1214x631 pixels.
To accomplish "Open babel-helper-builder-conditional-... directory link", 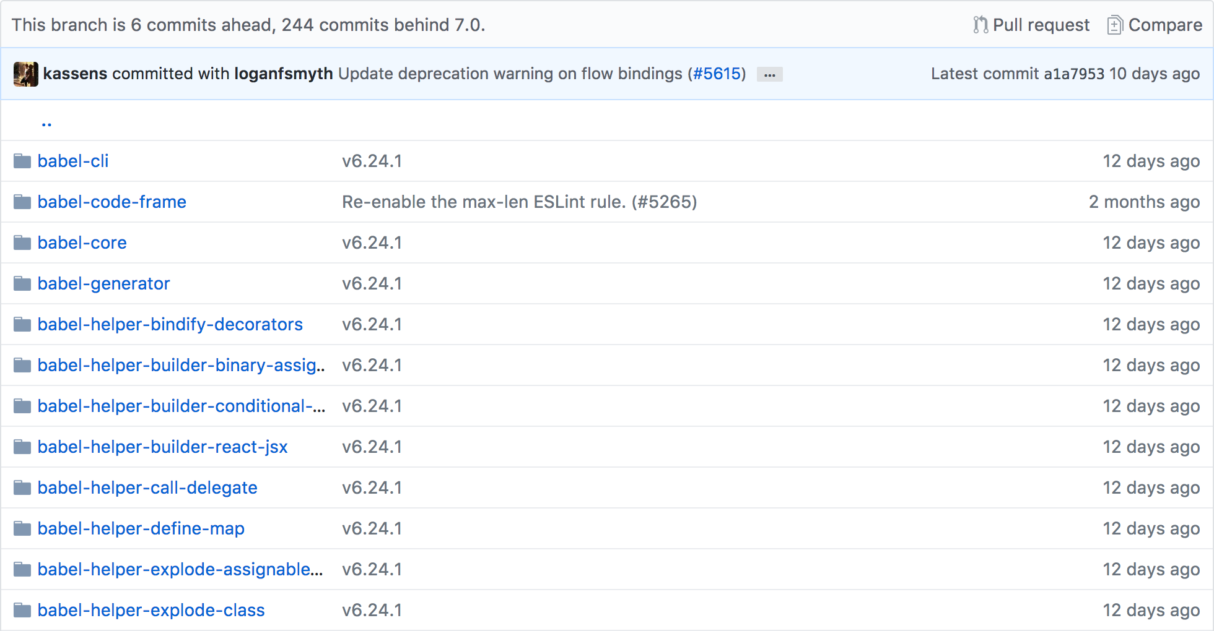I will pos(181,406).
